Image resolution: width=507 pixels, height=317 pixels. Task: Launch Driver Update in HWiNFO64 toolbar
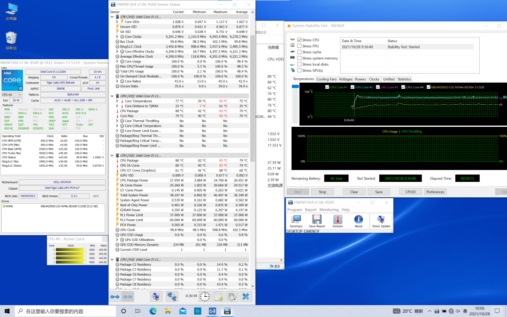pyautogui.click(x=381, y=221)
